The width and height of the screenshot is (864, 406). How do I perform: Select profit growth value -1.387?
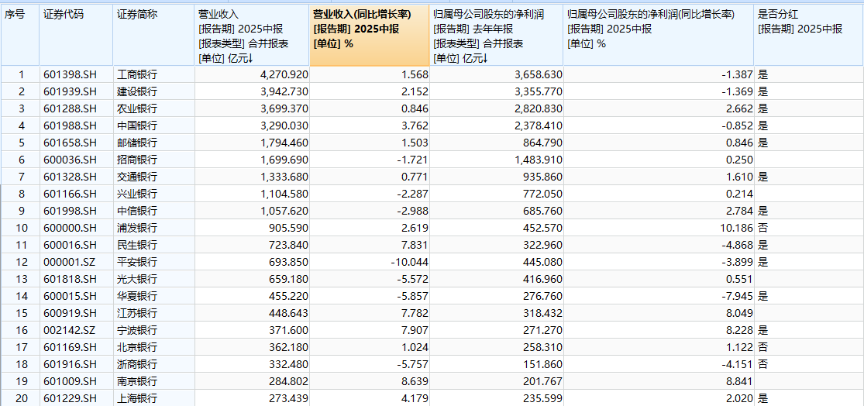[737, 74]
